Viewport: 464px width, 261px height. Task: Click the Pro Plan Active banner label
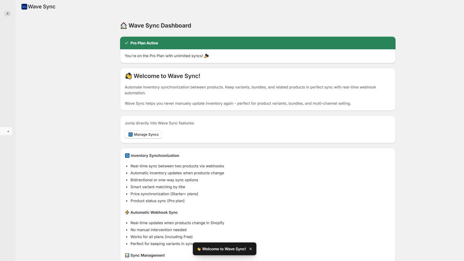144,43
